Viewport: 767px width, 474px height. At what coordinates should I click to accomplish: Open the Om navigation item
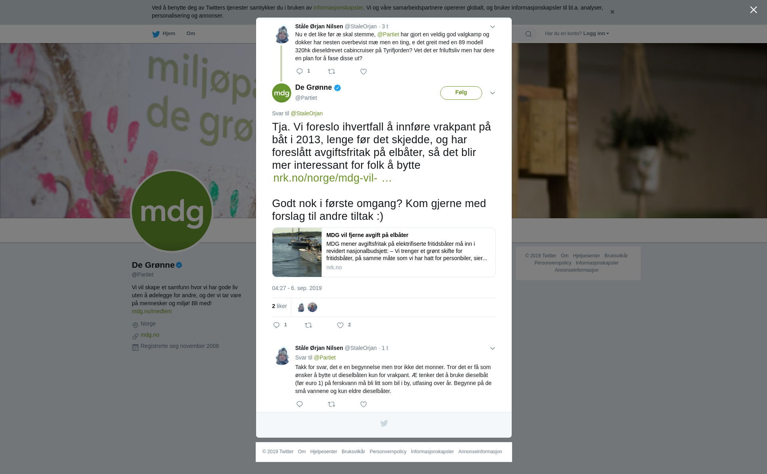tap(191, 34)
